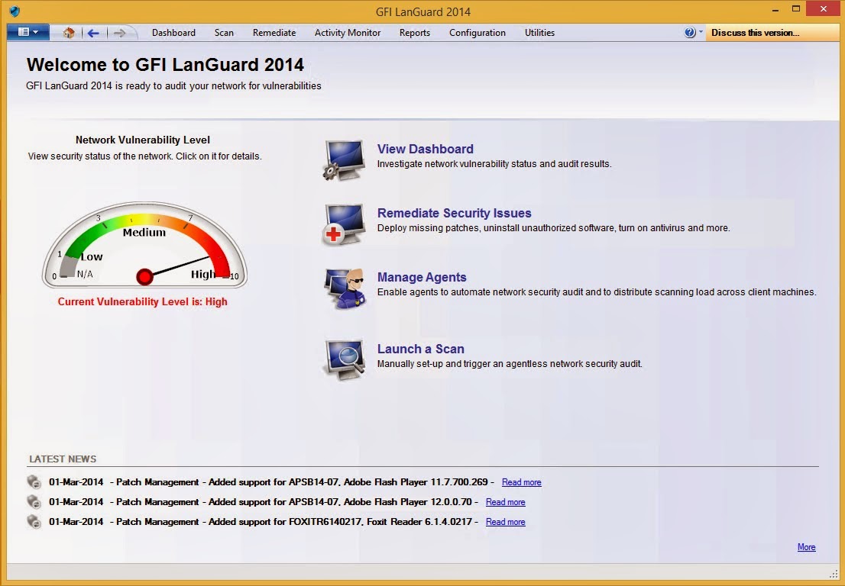Read more about Flash Player 12.0.0.70
This screenshot has width=845, height=586.
coord(506,502)
